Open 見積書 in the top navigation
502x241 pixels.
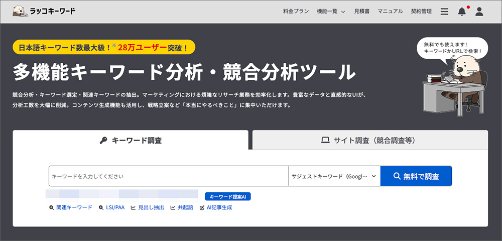[x=362, y=12]
